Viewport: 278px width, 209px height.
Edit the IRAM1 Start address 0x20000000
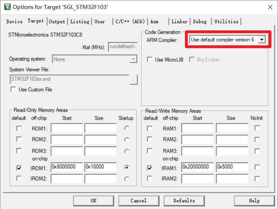(198, 167)
